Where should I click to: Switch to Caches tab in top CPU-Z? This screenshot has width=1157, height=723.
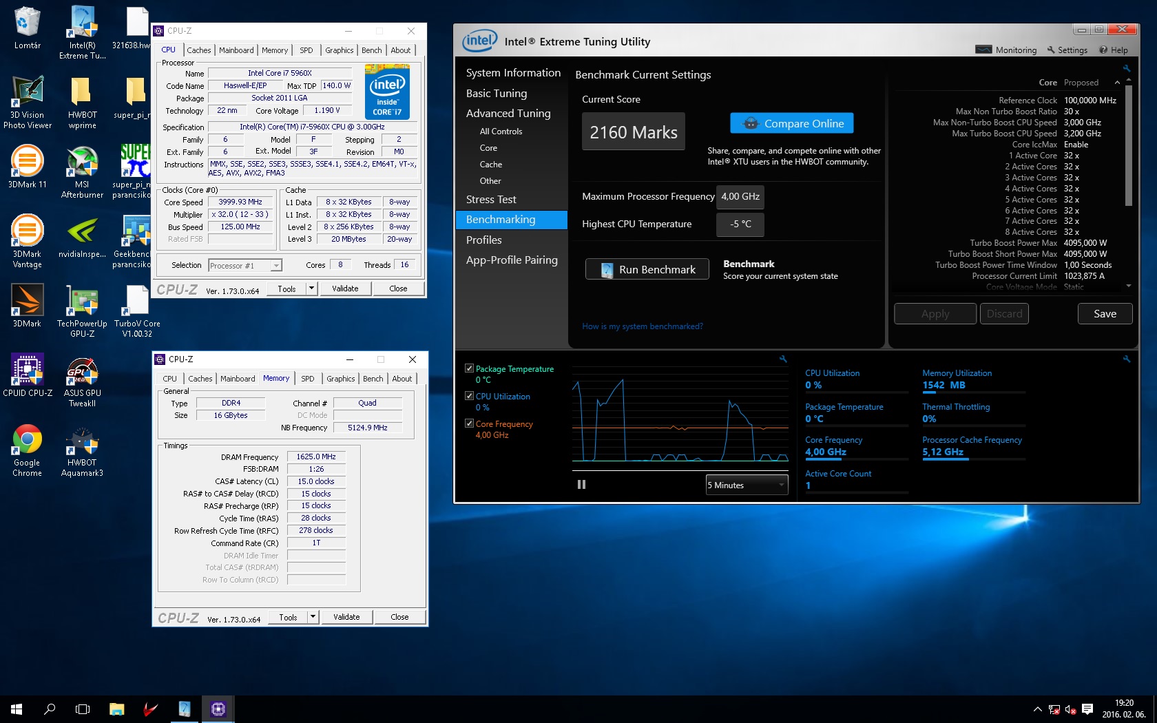pyautogui.click(x=199, y=50)
